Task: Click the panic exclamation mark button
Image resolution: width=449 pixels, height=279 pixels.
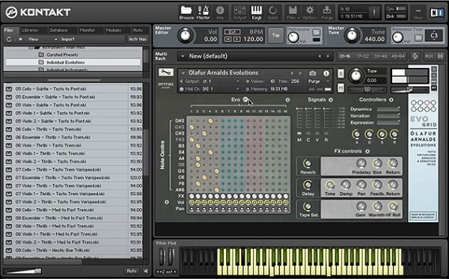Action: 374,13
